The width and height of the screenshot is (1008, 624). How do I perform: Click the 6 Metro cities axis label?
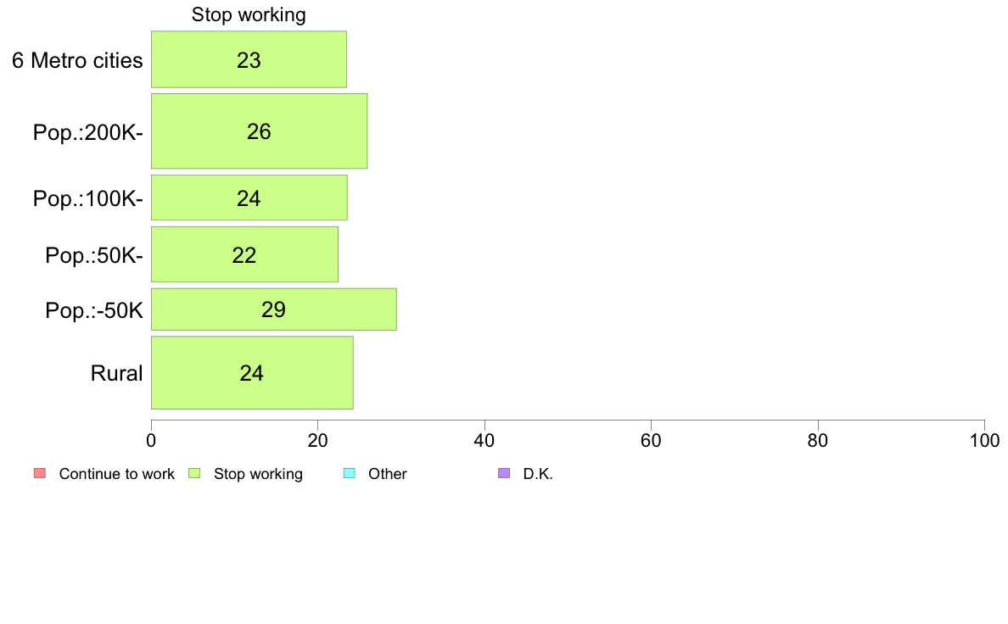pos(77,60)
